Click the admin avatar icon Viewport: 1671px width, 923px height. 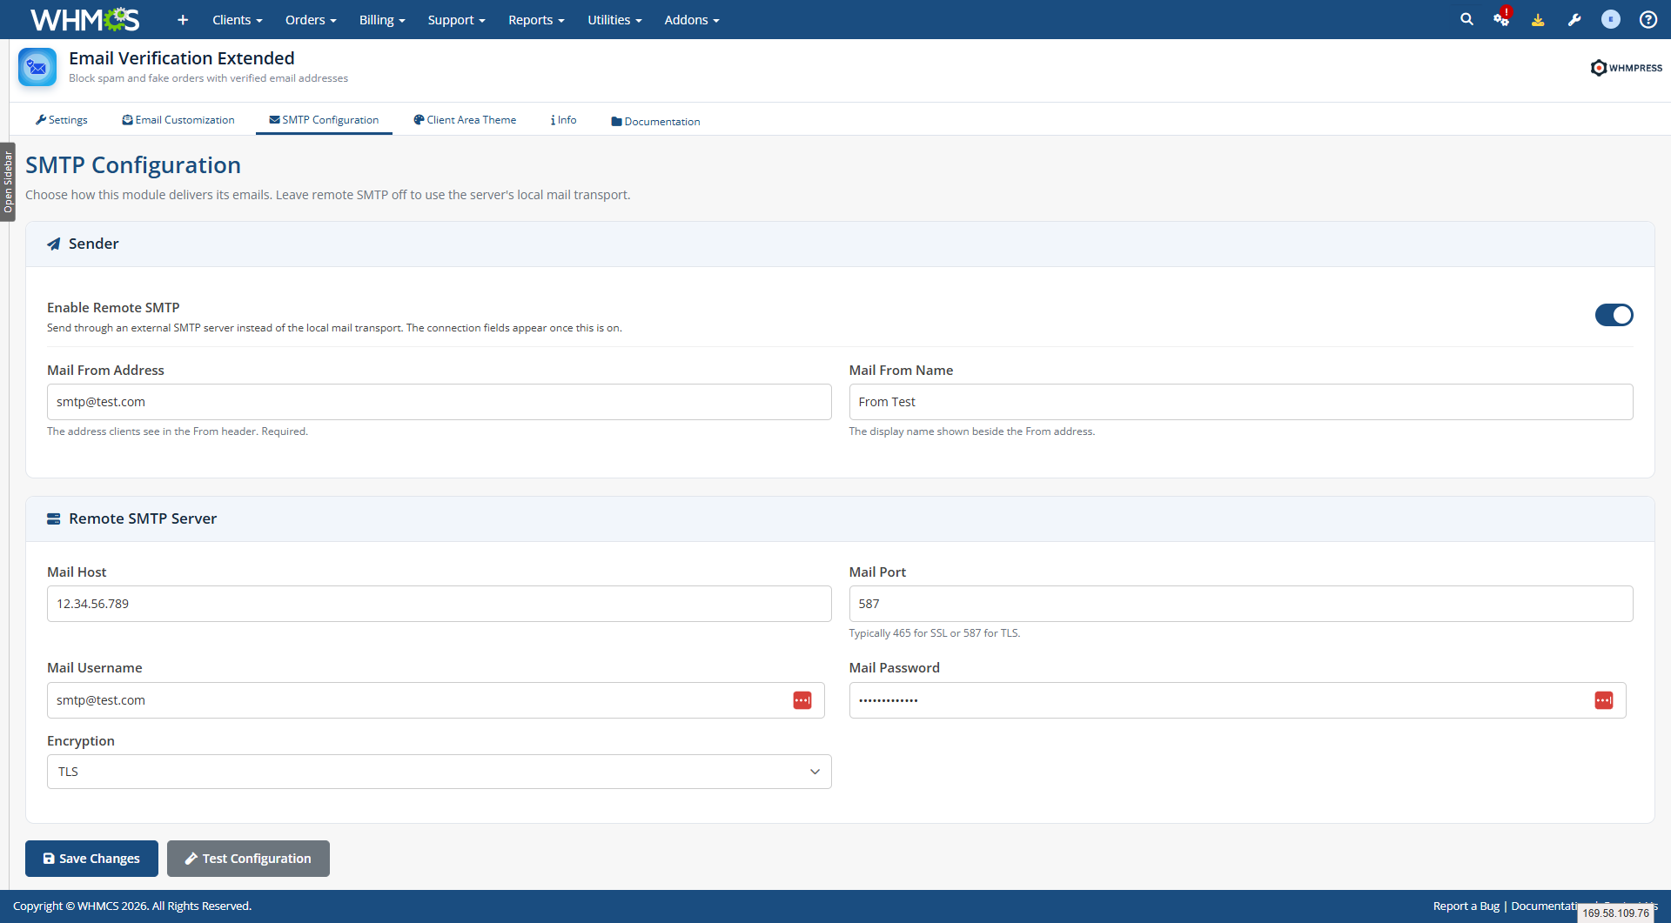[1611, 19]
